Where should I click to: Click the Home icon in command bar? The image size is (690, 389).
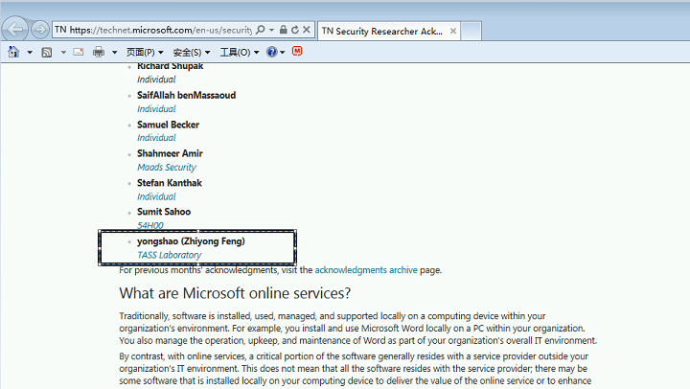tap(13, 52)
